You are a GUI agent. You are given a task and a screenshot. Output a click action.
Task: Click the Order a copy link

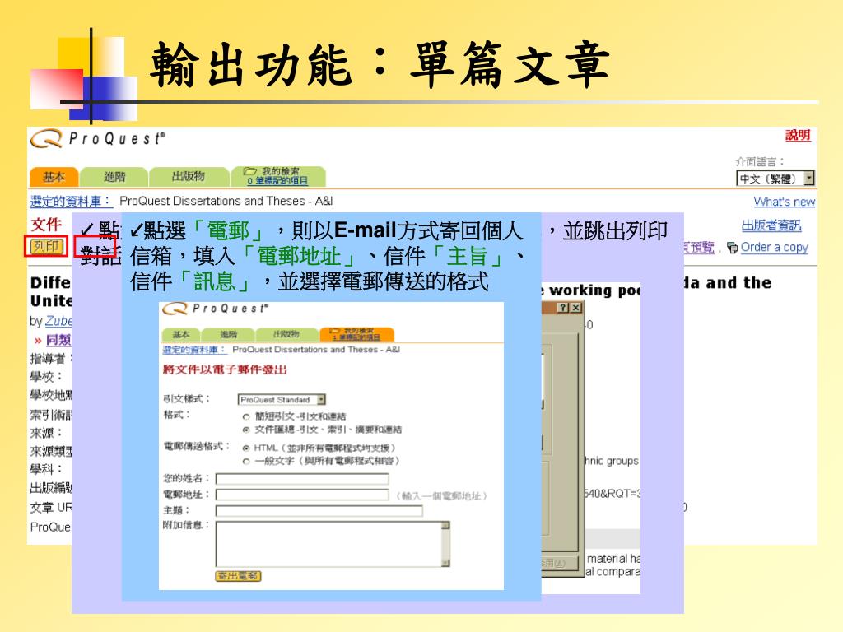pos(774,247)
